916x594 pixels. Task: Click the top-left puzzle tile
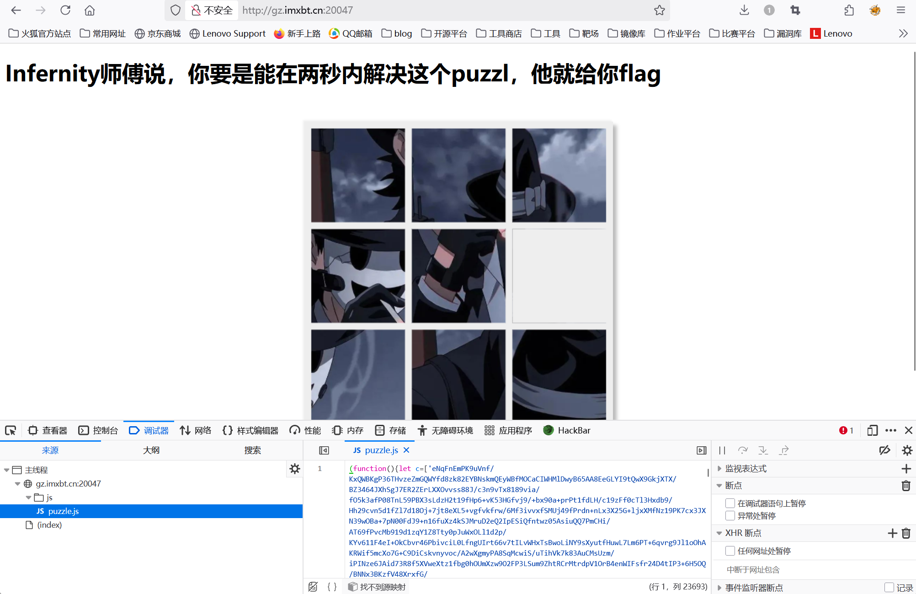[x=358, y=175]
